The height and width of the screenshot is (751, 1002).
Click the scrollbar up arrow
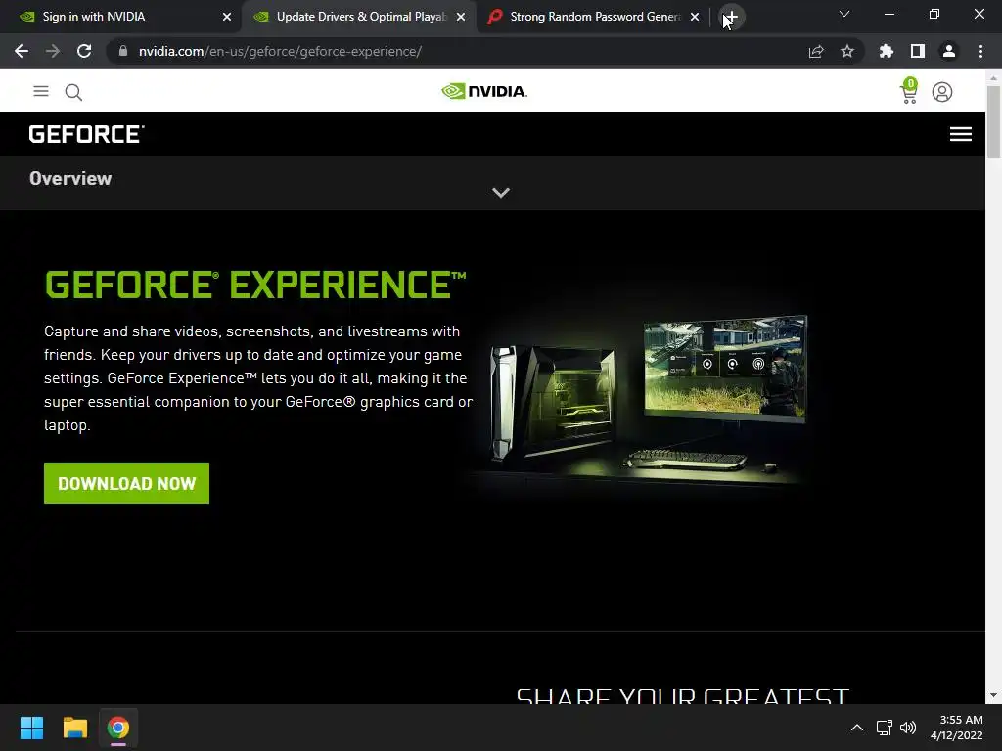[993, 77]
